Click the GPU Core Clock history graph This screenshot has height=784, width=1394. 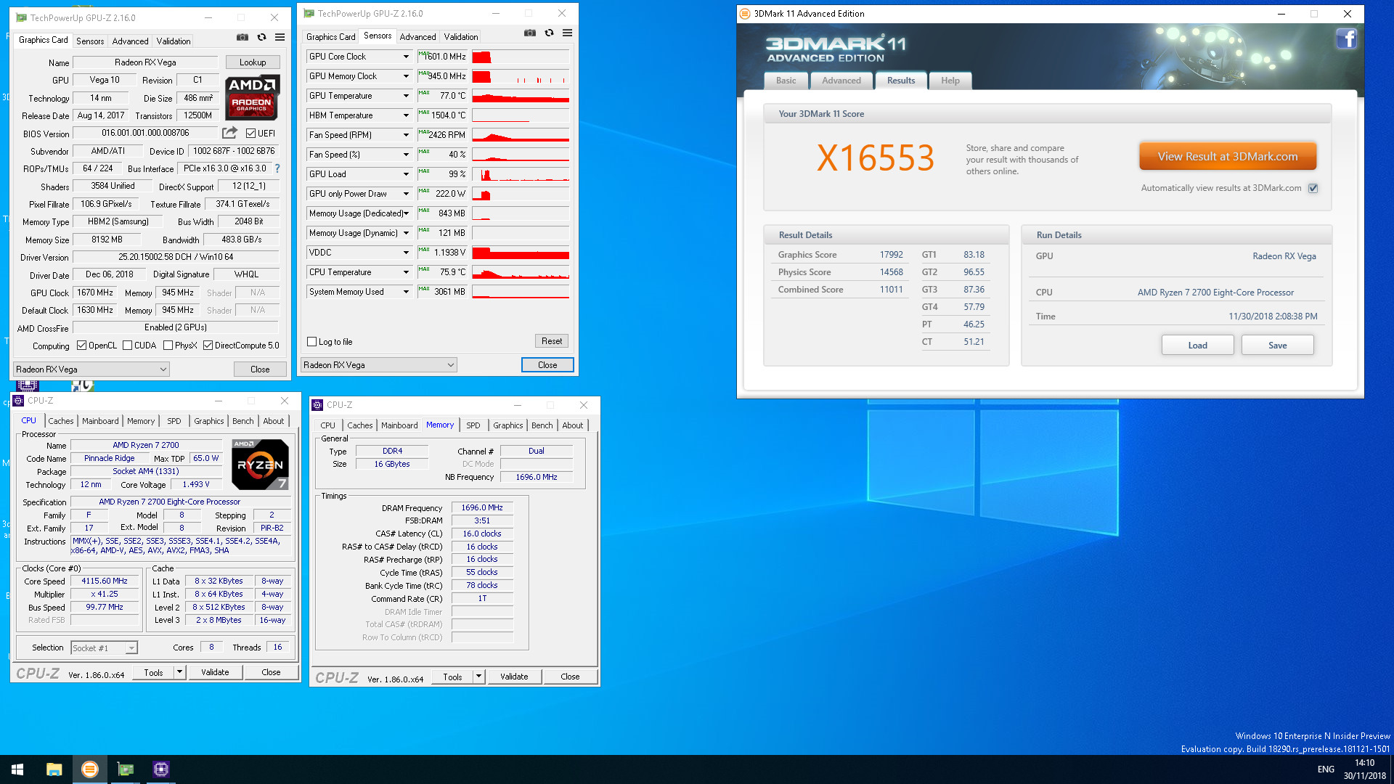(521, 57)
